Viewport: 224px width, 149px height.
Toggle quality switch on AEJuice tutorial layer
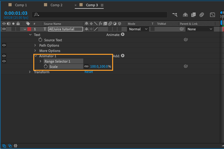96,29
